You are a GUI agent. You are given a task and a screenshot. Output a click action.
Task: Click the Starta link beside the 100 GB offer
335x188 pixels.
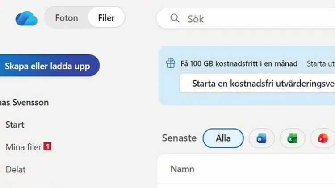point(320,63)
